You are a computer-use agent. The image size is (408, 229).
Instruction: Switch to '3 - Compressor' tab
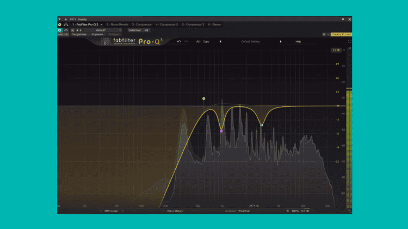tap(141, 24)
